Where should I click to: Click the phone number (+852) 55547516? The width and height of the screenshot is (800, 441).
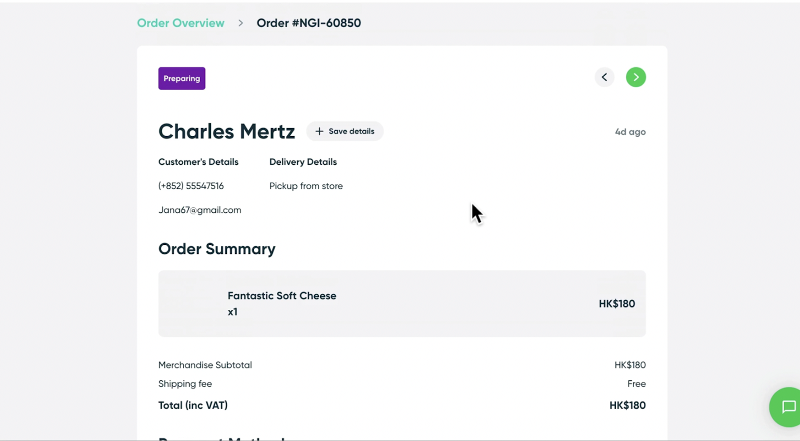click(x=191, y=186)
